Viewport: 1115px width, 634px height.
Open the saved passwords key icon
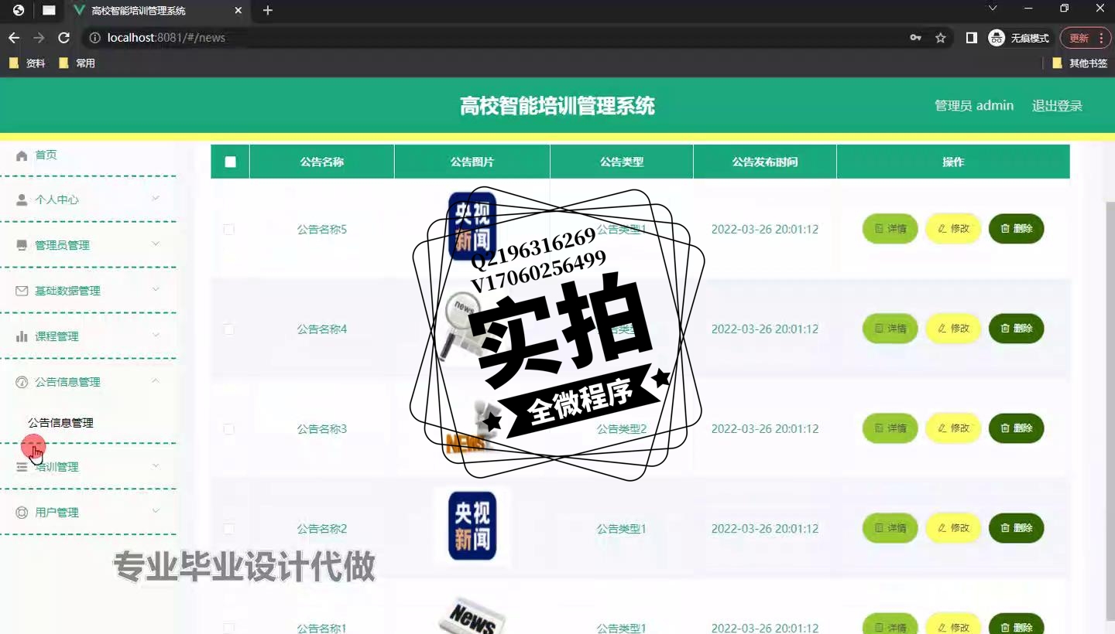coord(916,38)
